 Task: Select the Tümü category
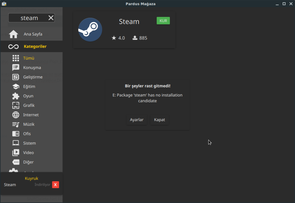click(29, 58)
